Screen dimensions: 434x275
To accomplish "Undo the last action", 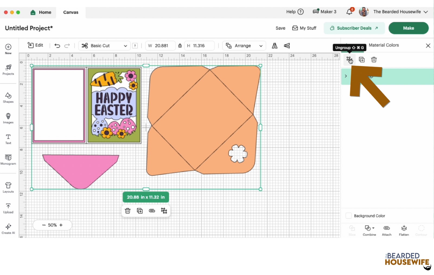I will (x=57, y=46).
